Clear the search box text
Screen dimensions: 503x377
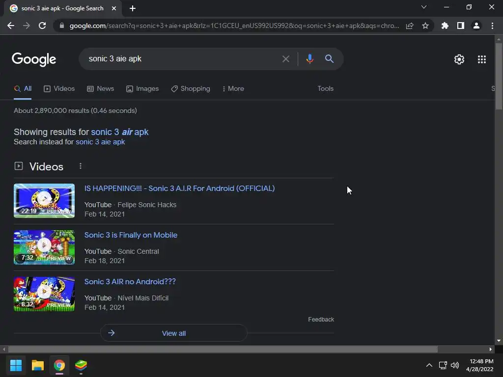(285, 59)
